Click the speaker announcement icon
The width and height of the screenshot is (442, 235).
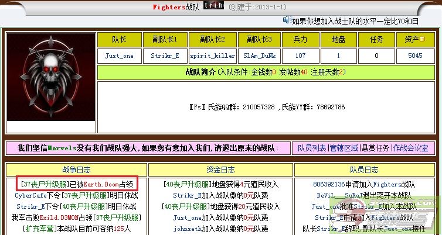pyautogui.click(x=287, y=20)
